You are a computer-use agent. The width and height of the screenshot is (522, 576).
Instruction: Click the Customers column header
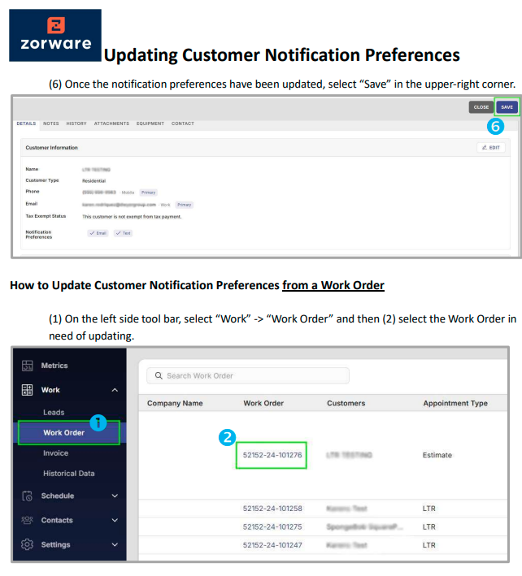346,403
